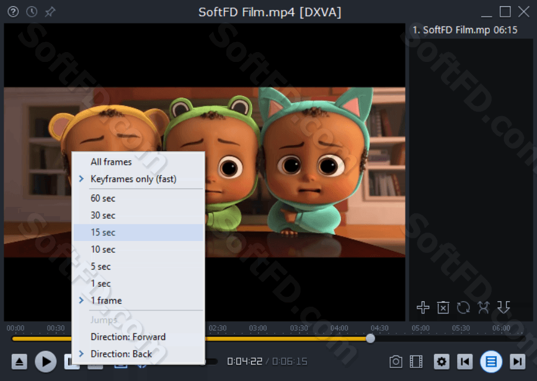537x381 pixels.
Task: Skip to the next track
Action: coord(517,362)
